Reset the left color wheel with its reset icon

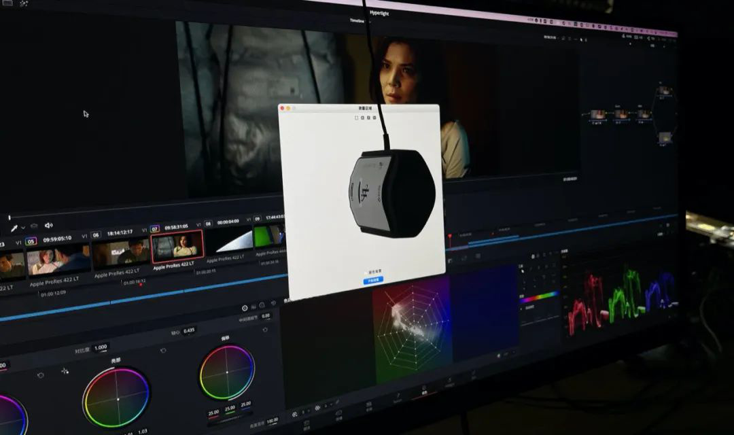coord(41,375)
